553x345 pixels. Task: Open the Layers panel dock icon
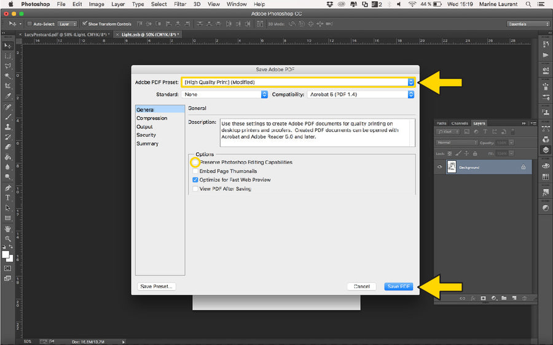[x=546, y=149]
